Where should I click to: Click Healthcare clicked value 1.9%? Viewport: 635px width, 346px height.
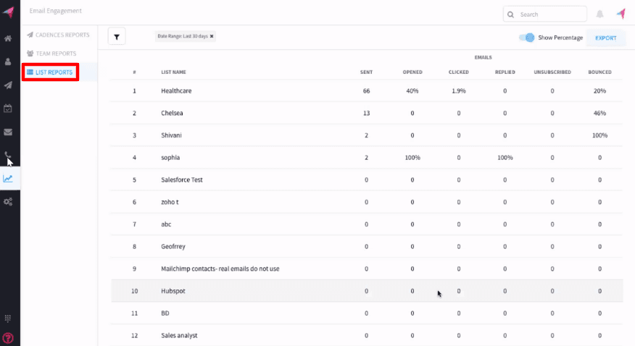tap(458, 91)
